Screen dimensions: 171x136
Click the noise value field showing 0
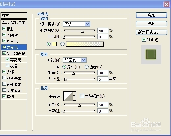tap(102, 37)
